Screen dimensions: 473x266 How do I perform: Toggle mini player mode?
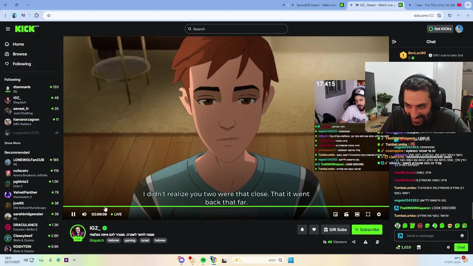tap(336, 214)
